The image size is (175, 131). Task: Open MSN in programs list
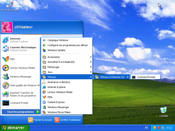pyautogui.click(x=67, y=97)
